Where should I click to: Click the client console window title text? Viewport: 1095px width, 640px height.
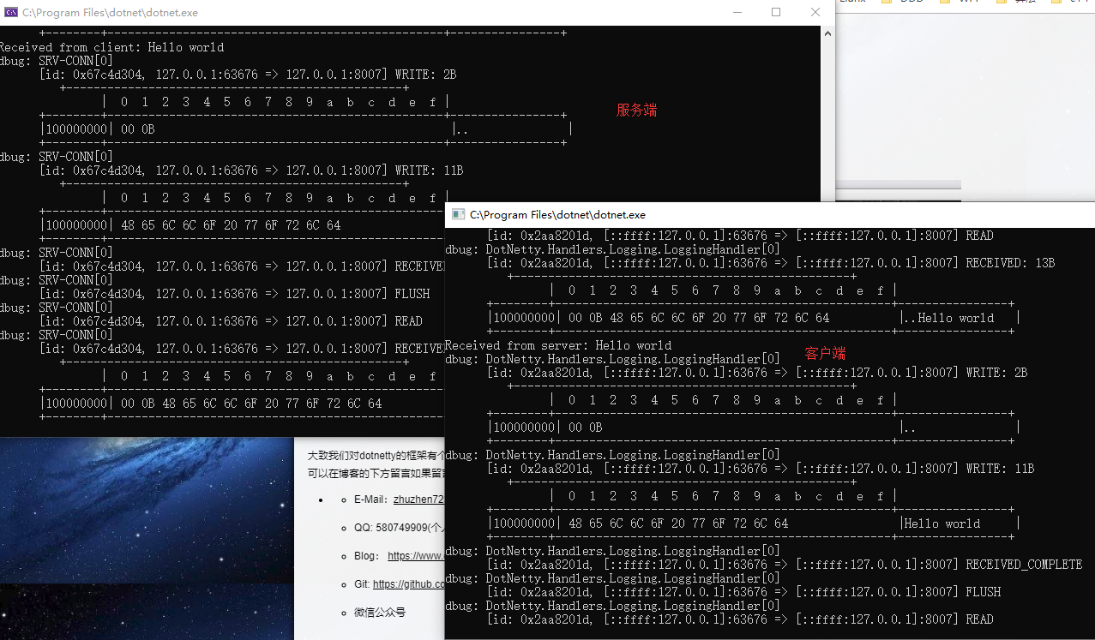[557, 215]
